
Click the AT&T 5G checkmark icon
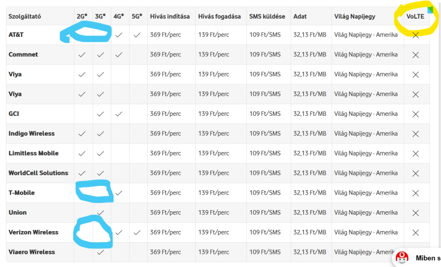(137, 35)
